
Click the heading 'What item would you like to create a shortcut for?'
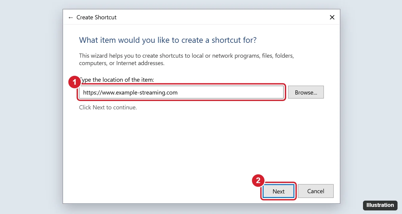168,40
